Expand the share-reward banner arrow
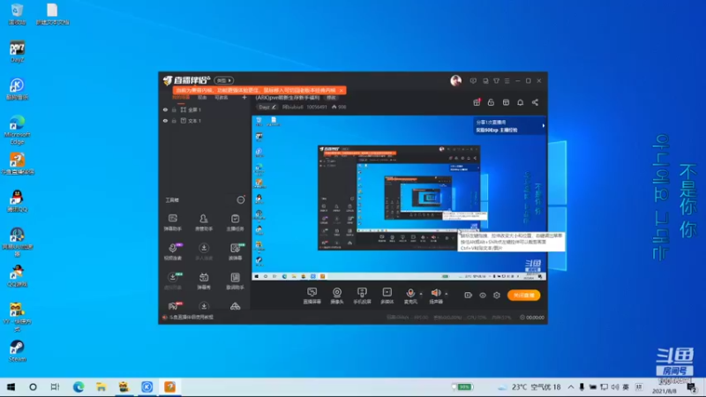The image size is (706, 397). pos(544,126)
